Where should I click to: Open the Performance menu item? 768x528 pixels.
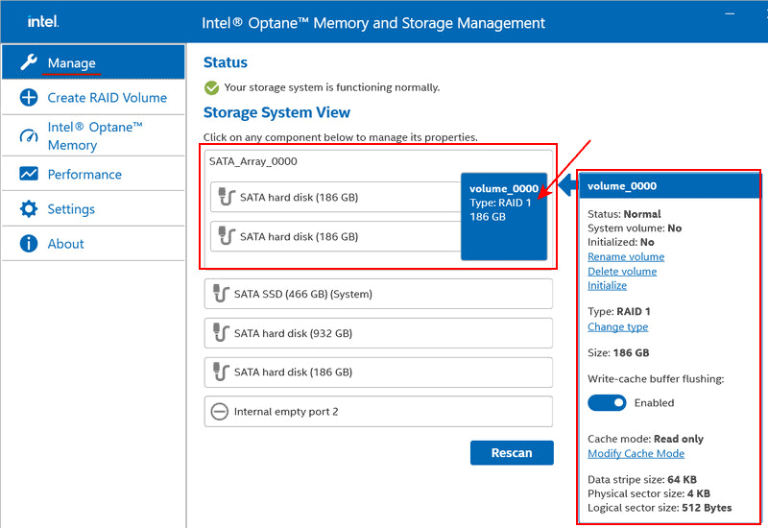[x=84, y=174]
